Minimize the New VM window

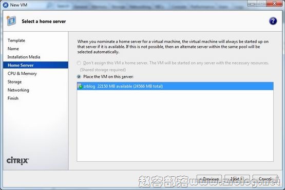tap(252, 4)
